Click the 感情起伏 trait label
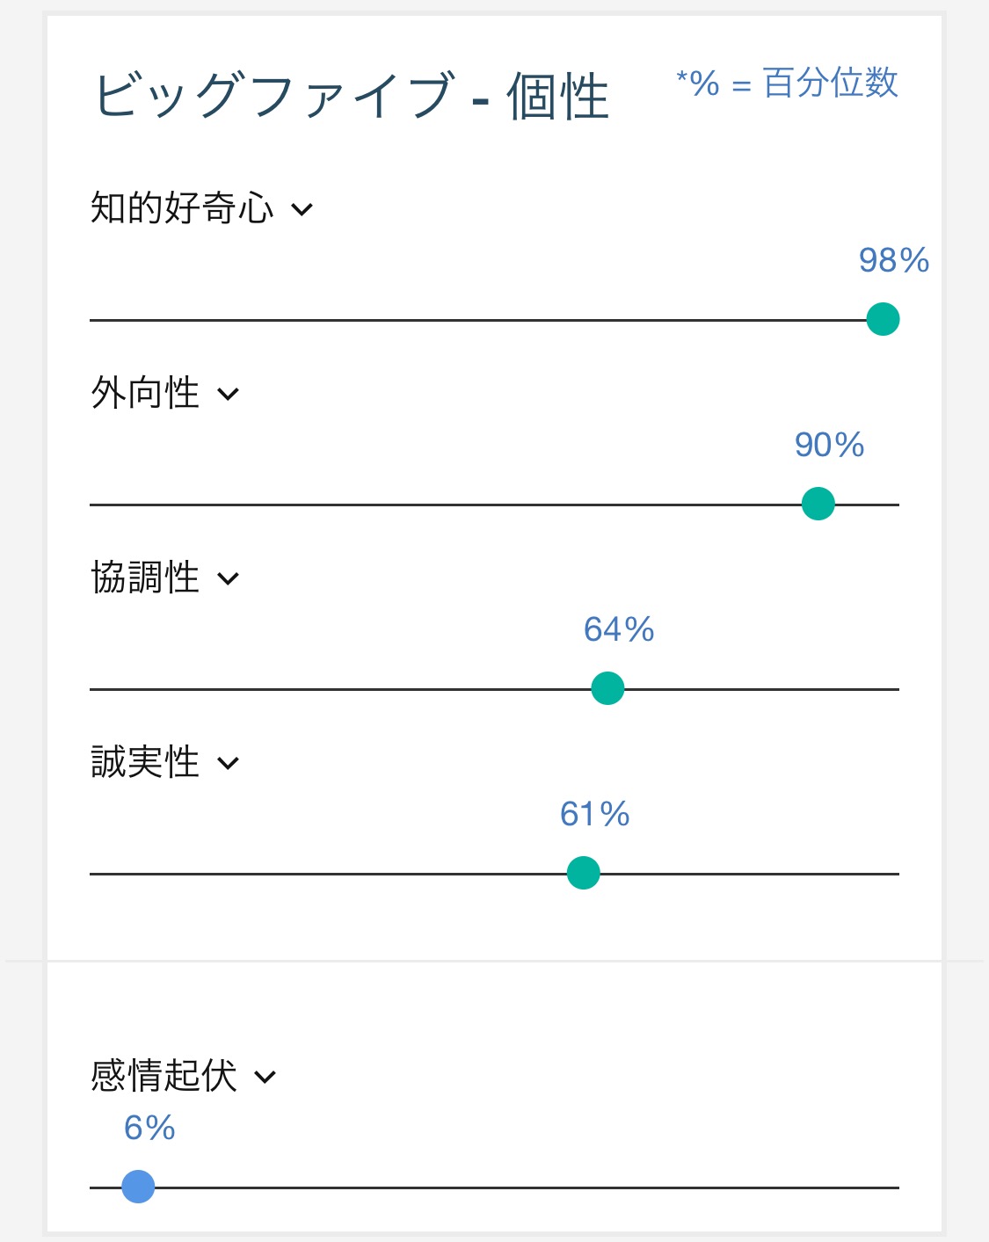The height and width of the screenshot is (1242, 989). pos(164,1076)
